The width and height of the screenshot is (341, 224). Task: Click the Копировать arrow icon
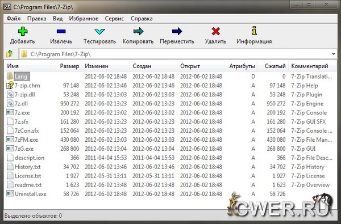[138, 31]
